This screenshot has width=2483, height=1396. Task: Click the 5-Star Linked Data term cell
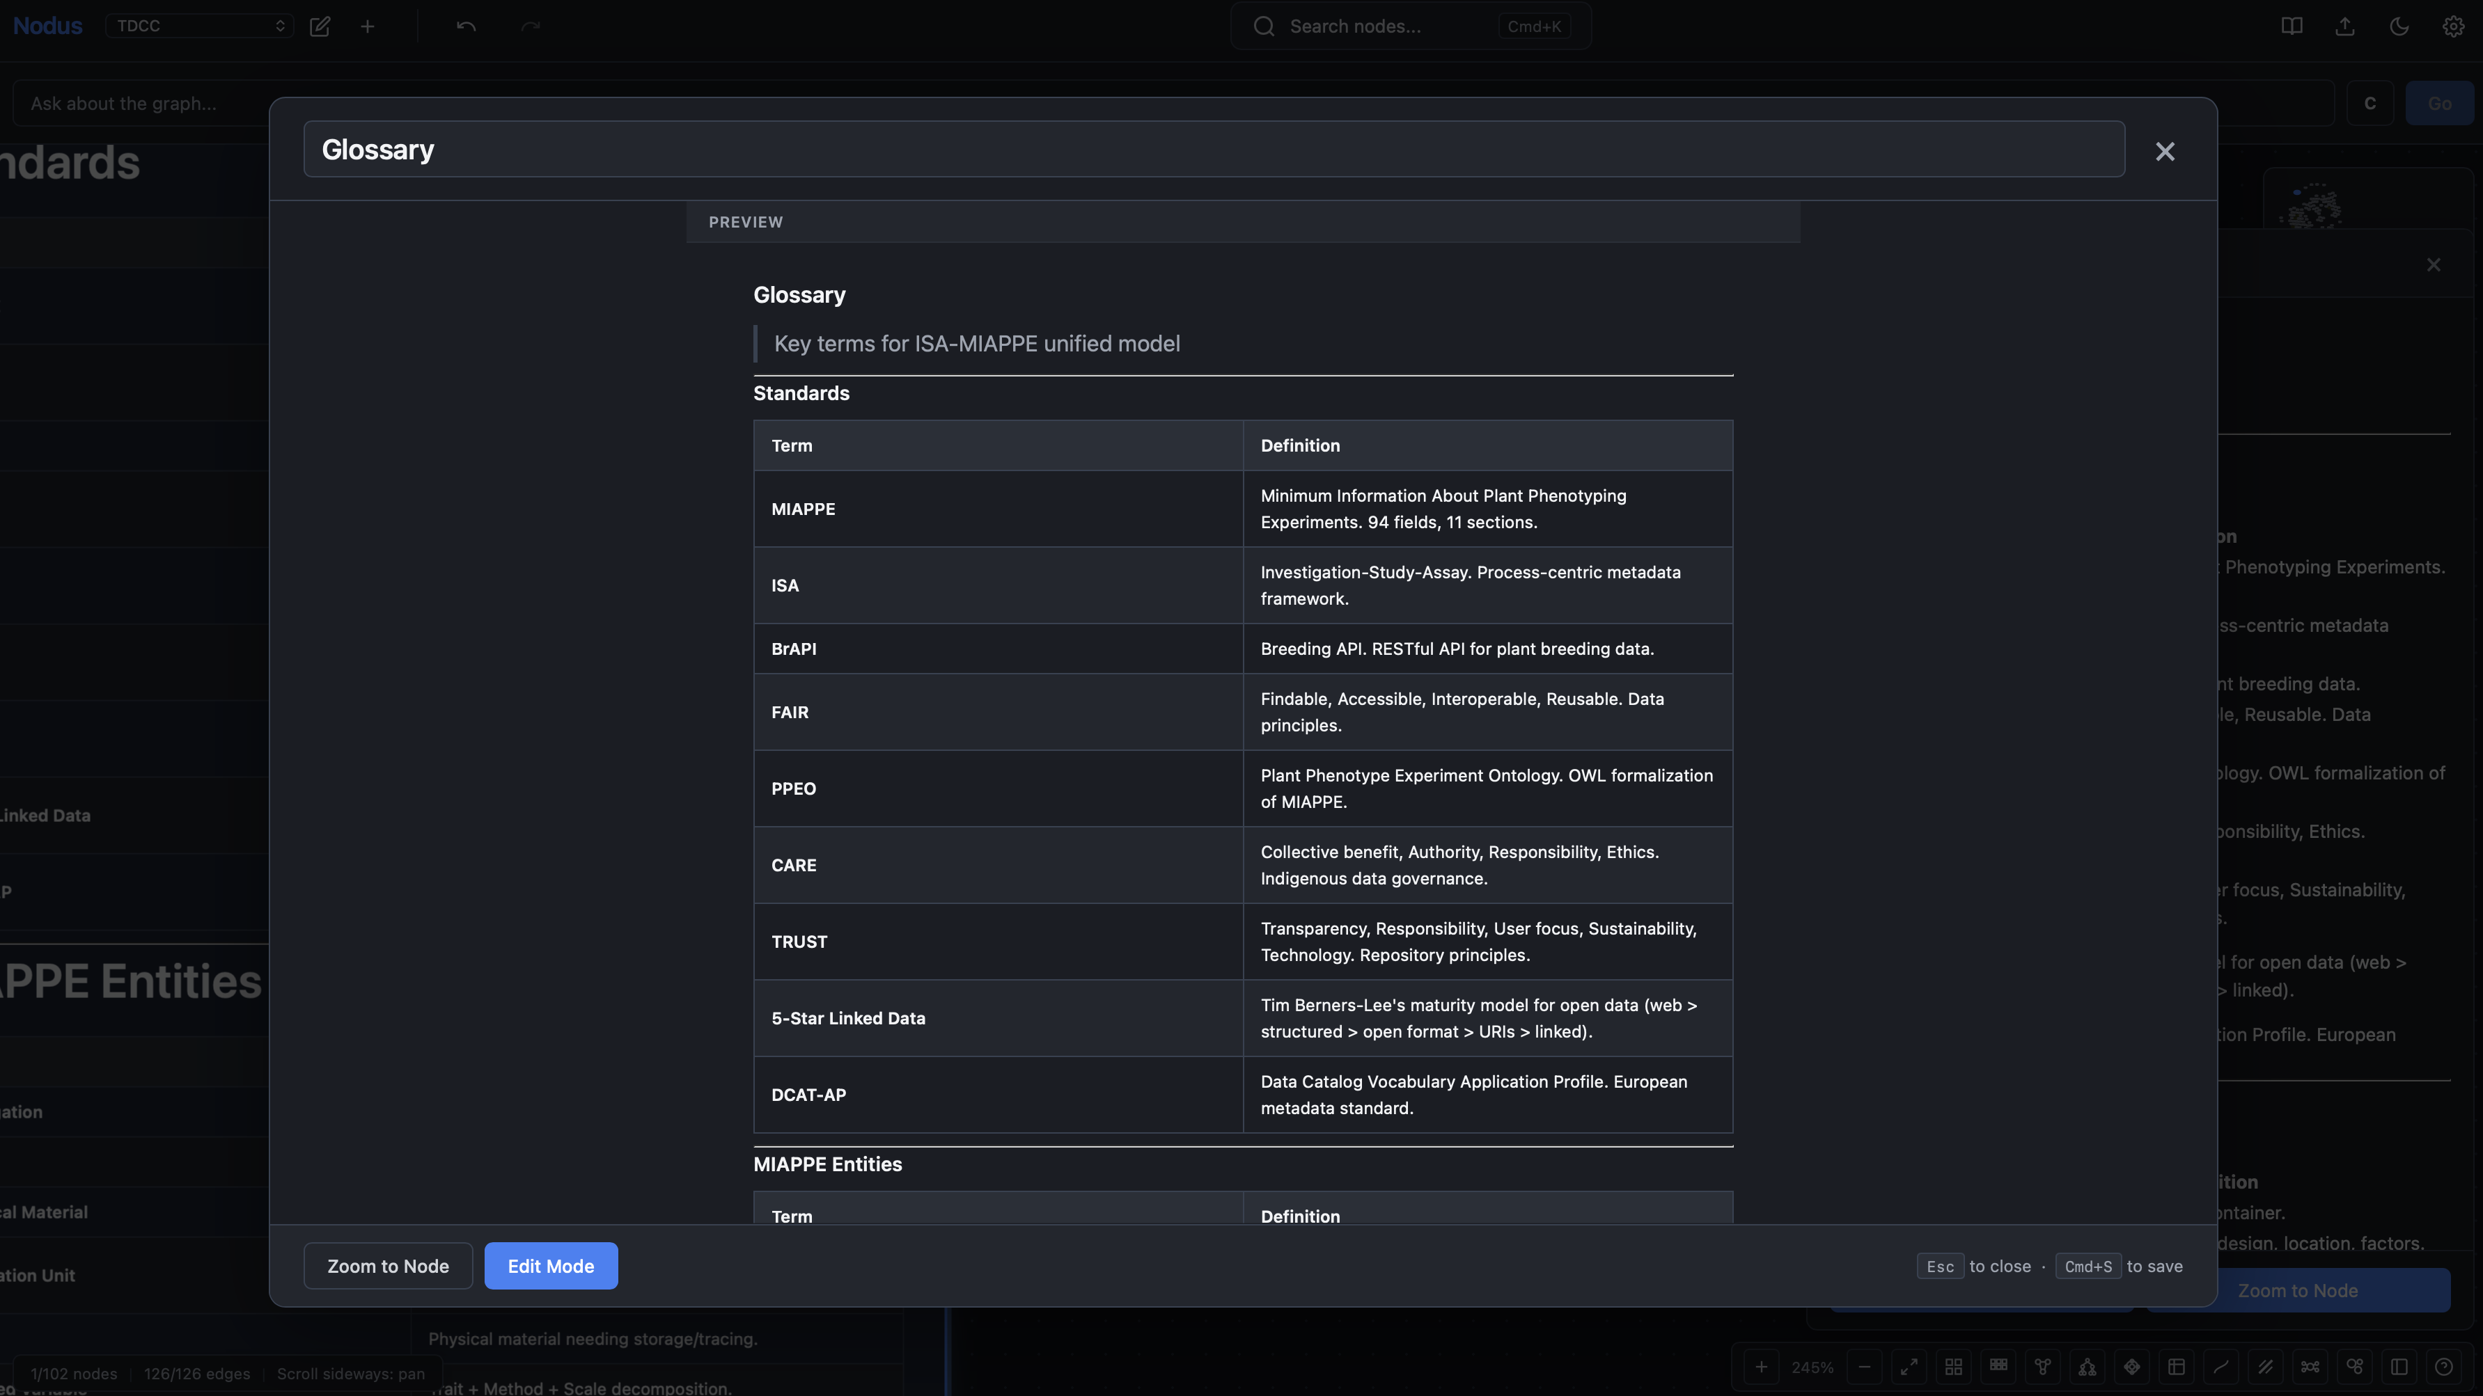[998, 1018]
